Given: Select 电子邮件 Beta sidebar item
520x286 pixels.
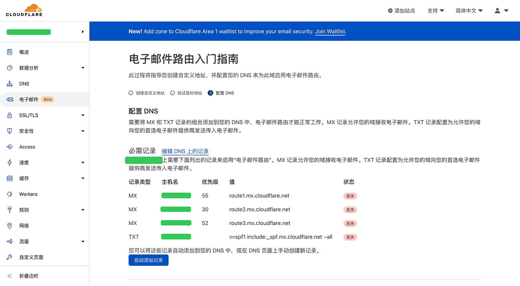Looking at the screenshot, I should (x=45, y=100).
